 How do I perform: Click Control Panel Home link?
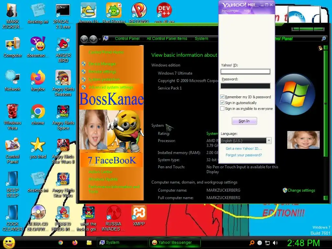[x=106, y=52]
